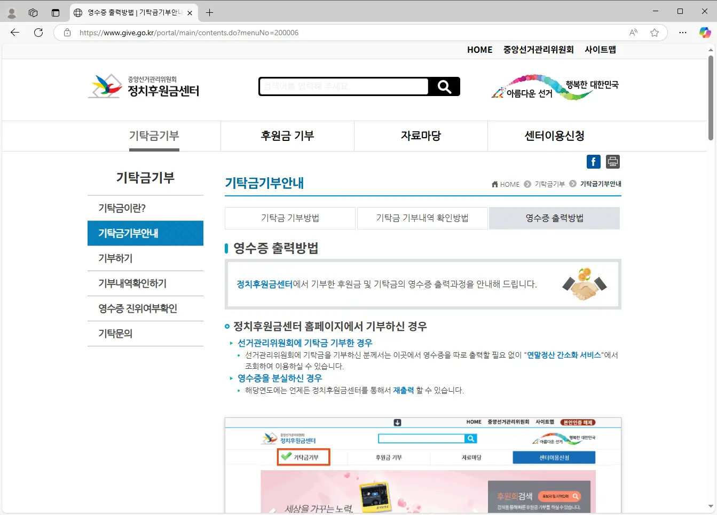
Task: Go back using the browser back arrow
Action: pos(14,33)
